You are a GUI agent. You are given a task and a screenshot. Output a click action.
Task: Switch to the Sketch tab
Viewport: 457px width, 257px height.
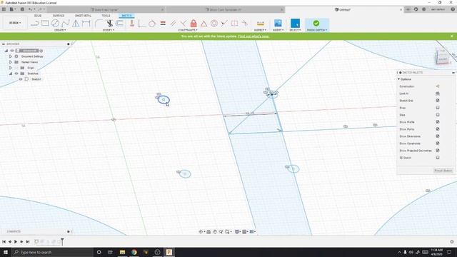point(126,16)
